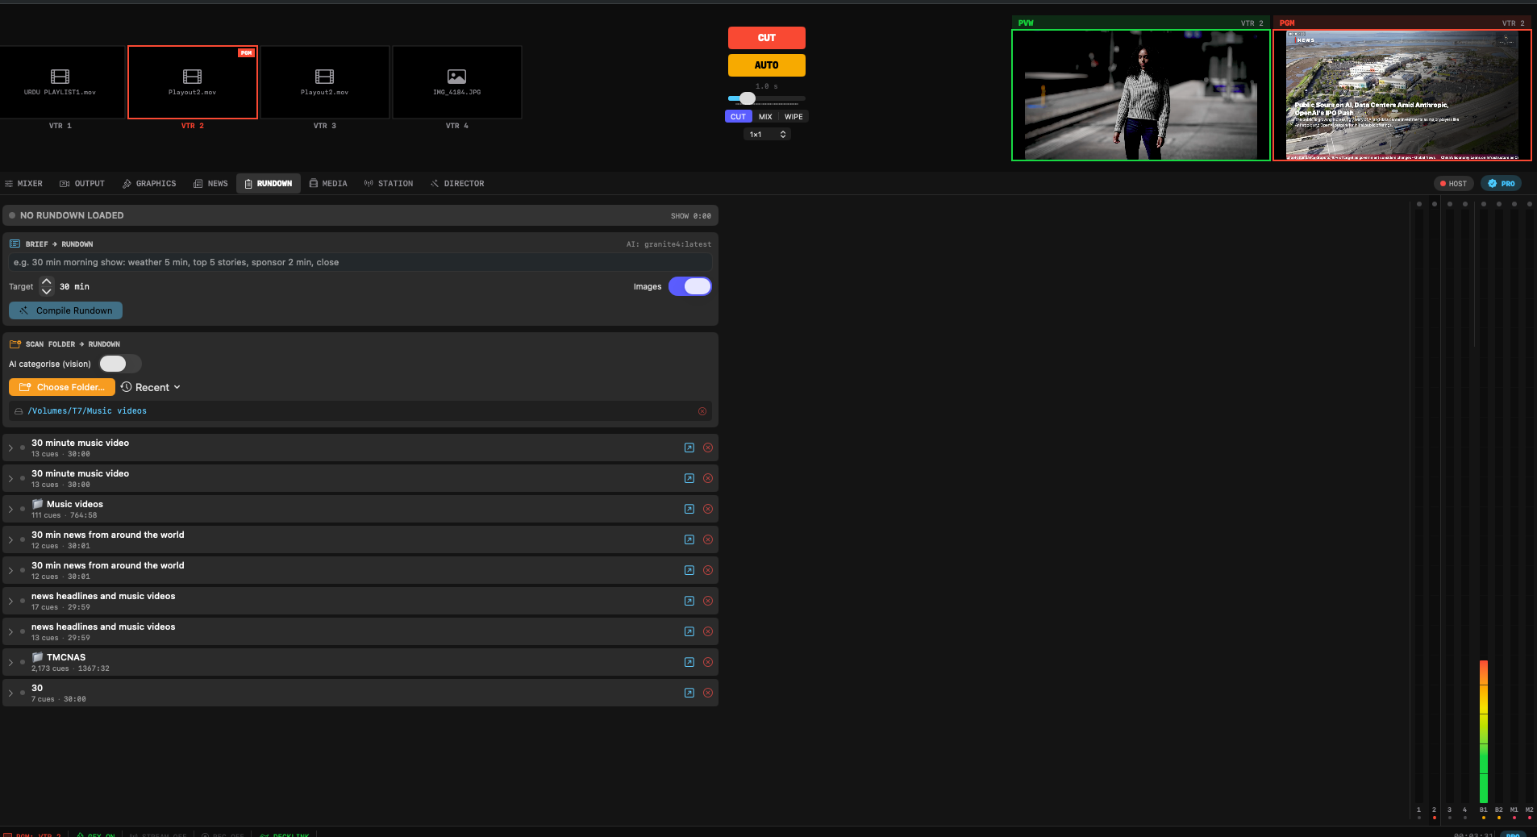The height and width of the screenshot is (837, 1537).
Task: Click the Scan Folder panel folder icon
Action: tap(15, 344)
